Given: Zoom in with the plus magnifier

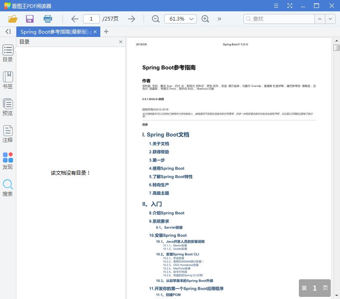Looking at the screenshot, I should click(205, 19).
